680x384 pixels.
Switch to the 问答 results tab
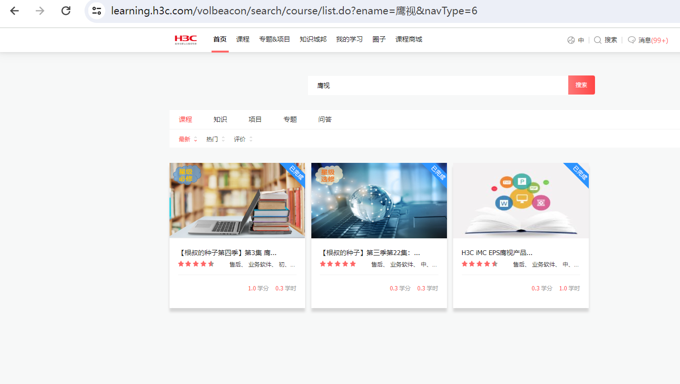pyautogui.click(x=325, y=119)
